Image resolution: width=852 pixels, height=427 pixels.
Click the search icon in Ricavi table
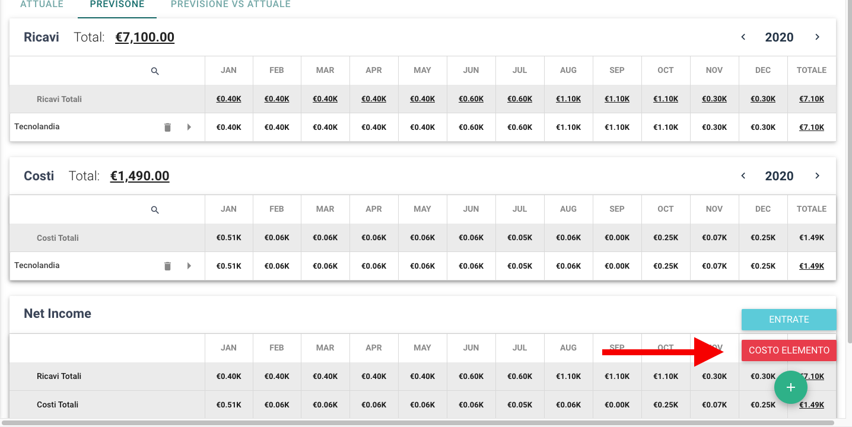[x=155, y=71]
